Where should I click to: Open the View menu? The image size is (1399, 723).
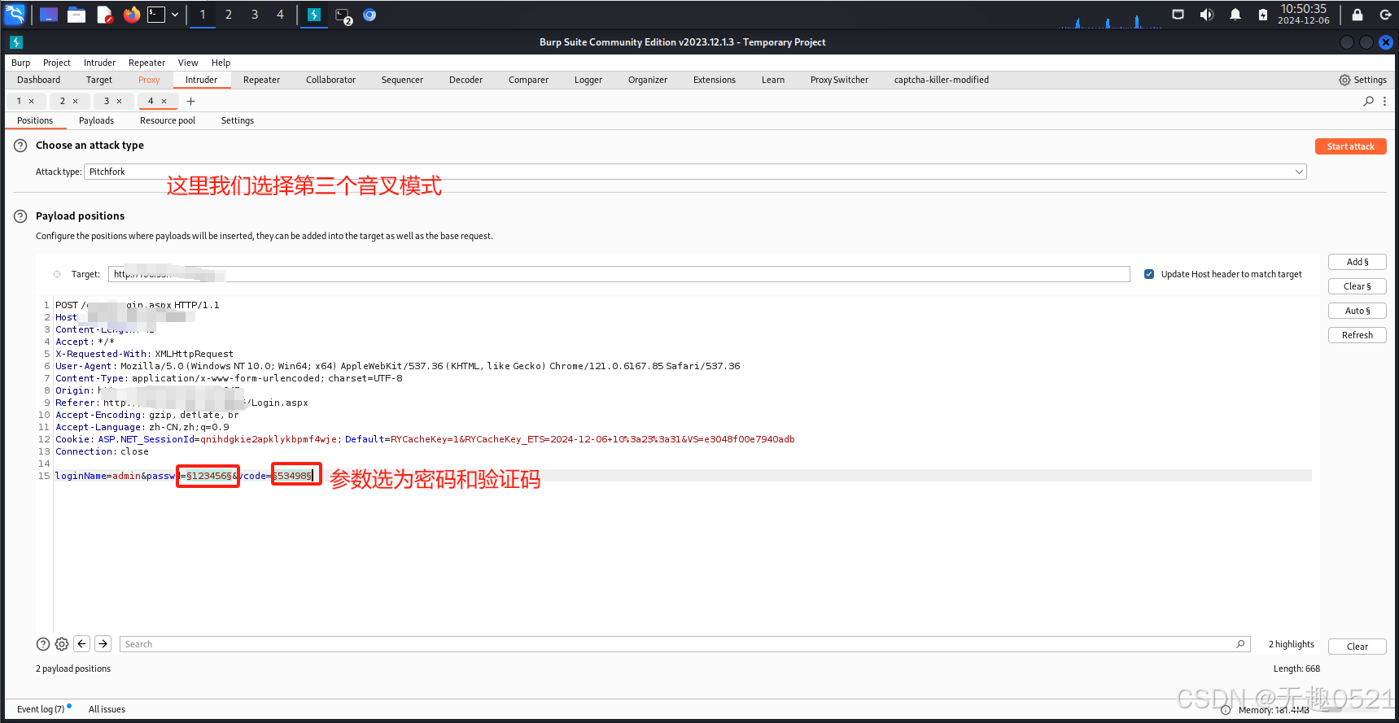click(x=188, y=63)
